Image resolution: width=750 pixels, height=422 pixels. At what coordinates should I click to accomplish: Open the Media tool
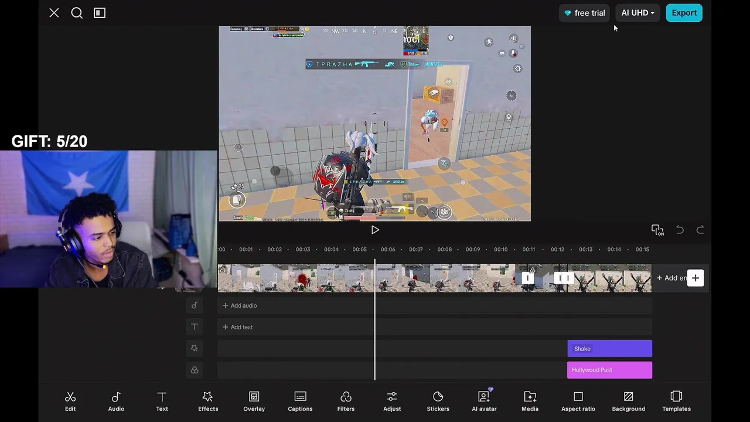(530, 401)
